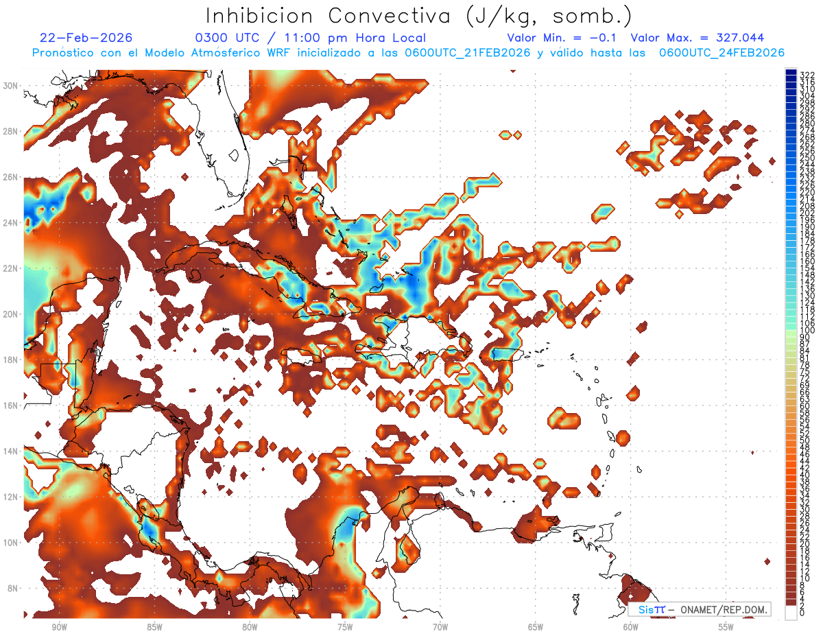Click the 12N latitude label
This screenshot has height=636, width=823.
[10, 497]
